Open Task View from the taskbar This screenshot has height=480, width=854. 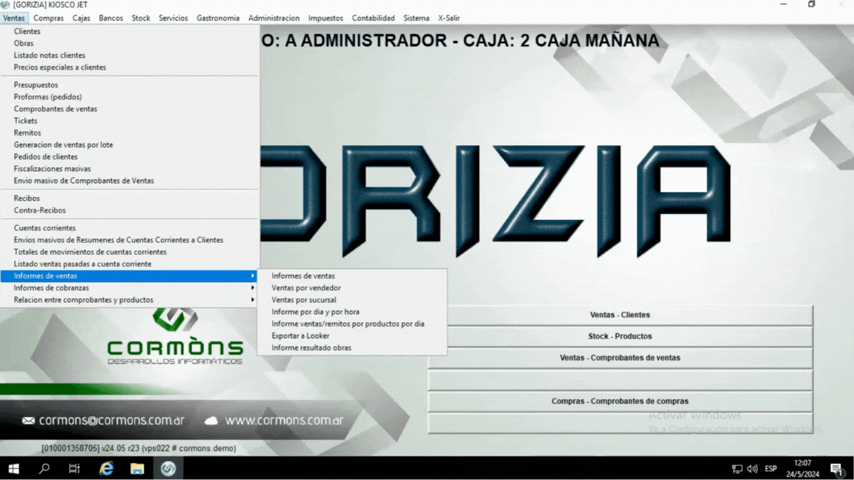click(x=74, y=469)
